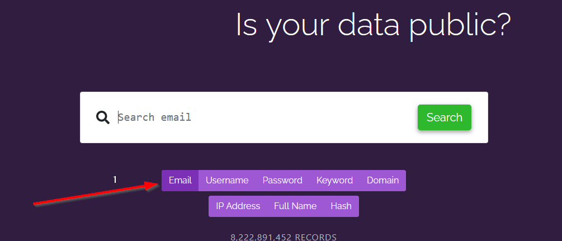Choose Full Name search filter
The image size is (562, 241).
pos(295,206)
